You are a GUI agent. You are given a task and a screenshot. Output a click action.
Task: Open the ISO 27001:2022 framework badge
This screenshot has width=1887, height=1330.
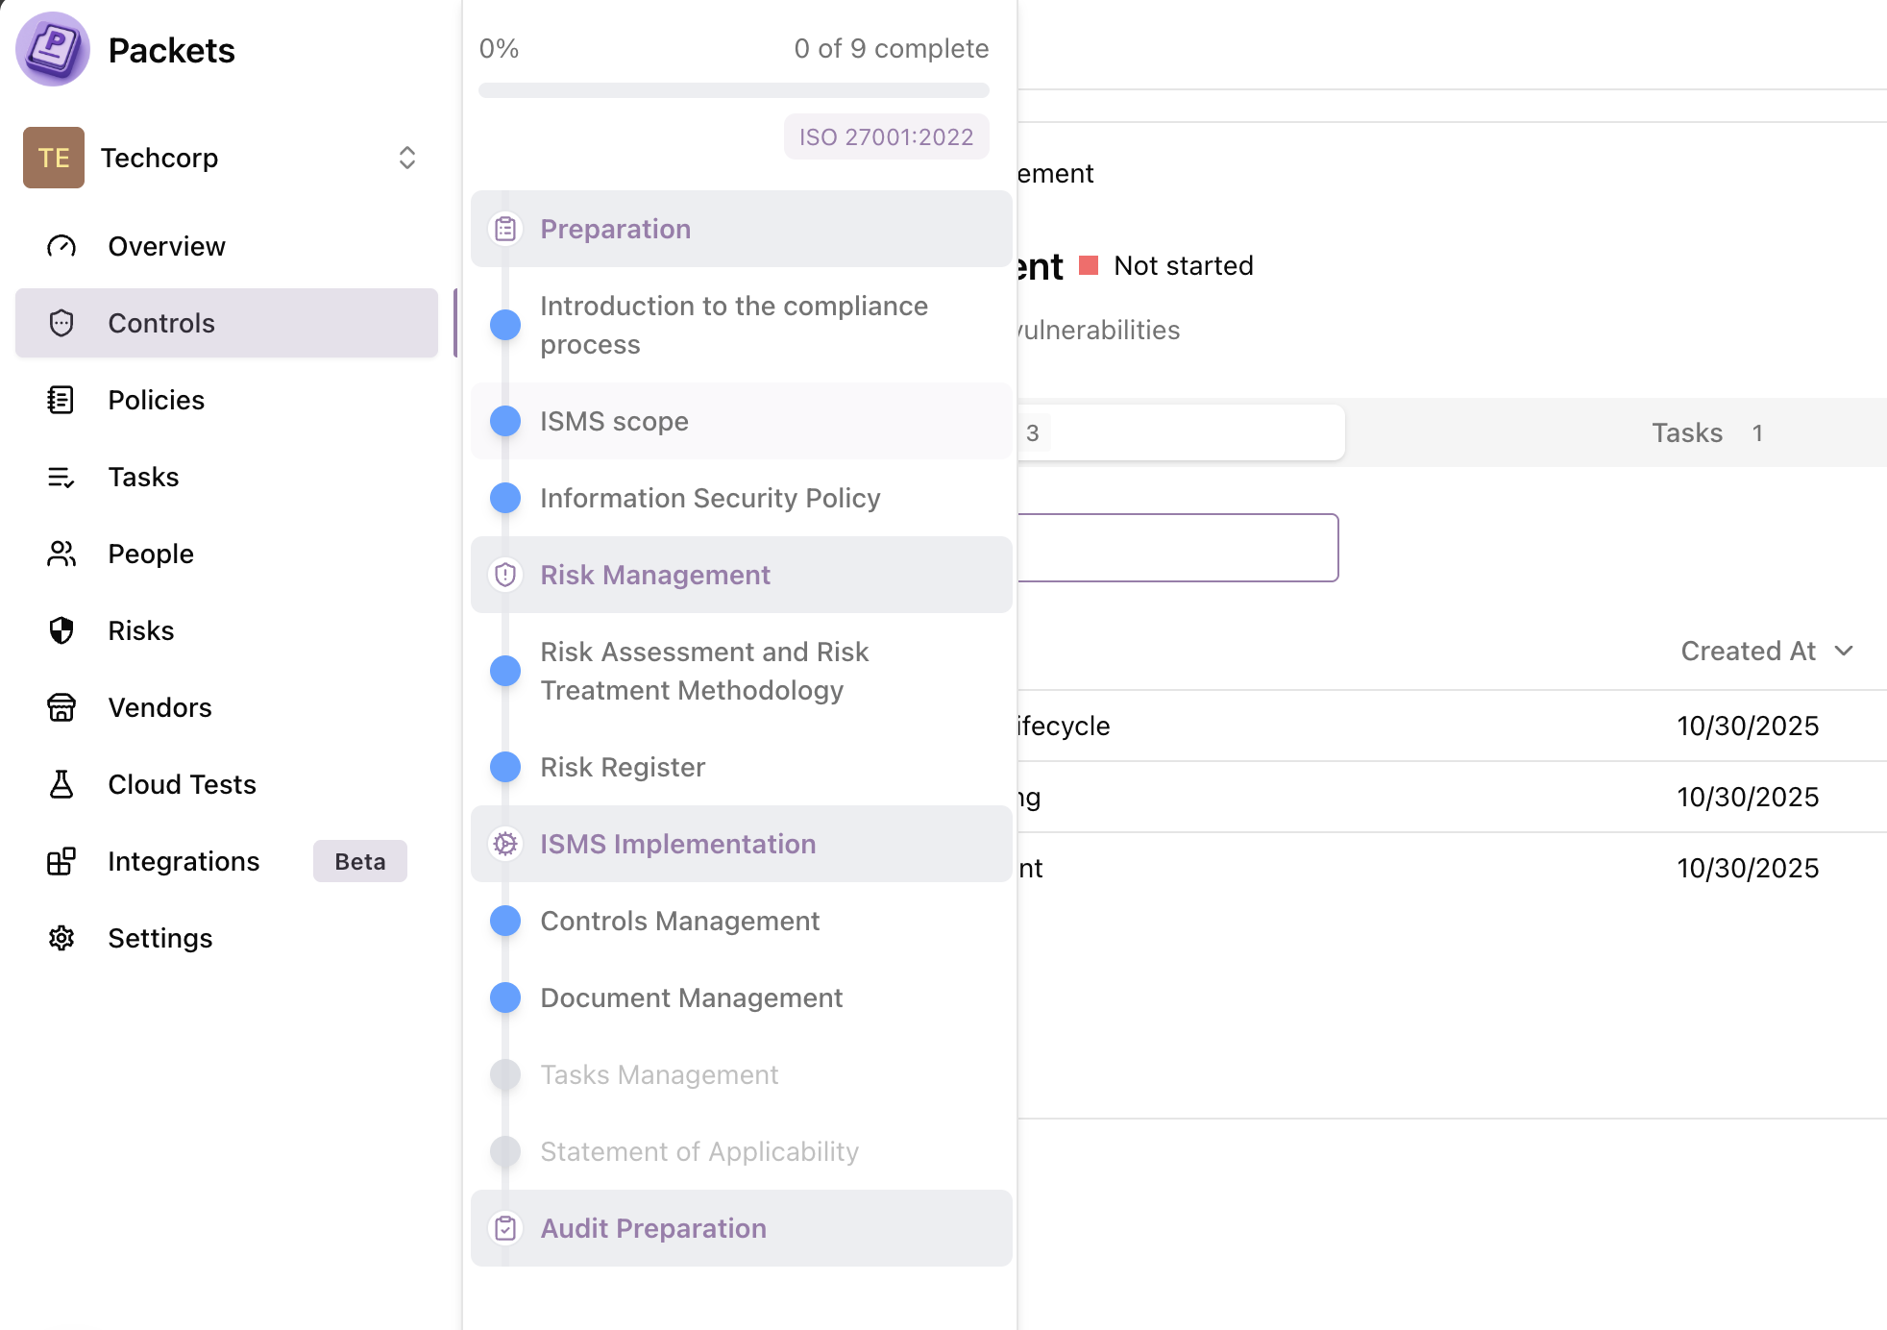coord(886,136)
